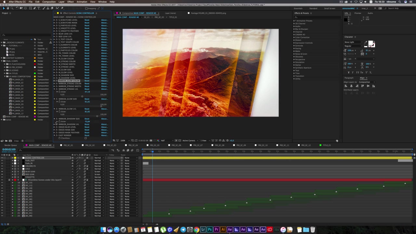Screen dimensions: 416x234
Task: Enable the Snapping checkbox
Action: click(x=86, y=8)
